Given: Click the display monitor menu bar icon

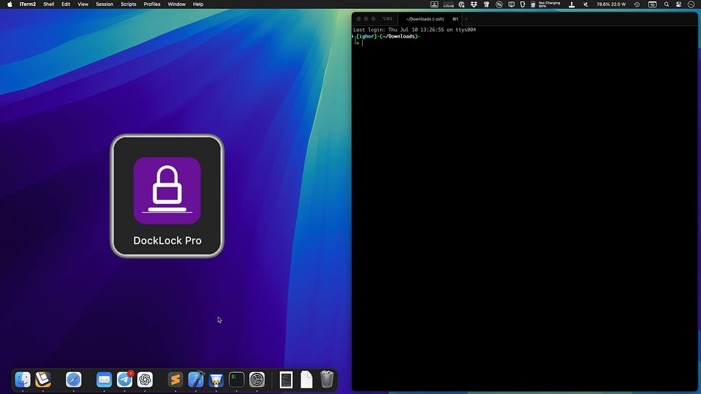Looking at the screenshot, I should 511,5.
